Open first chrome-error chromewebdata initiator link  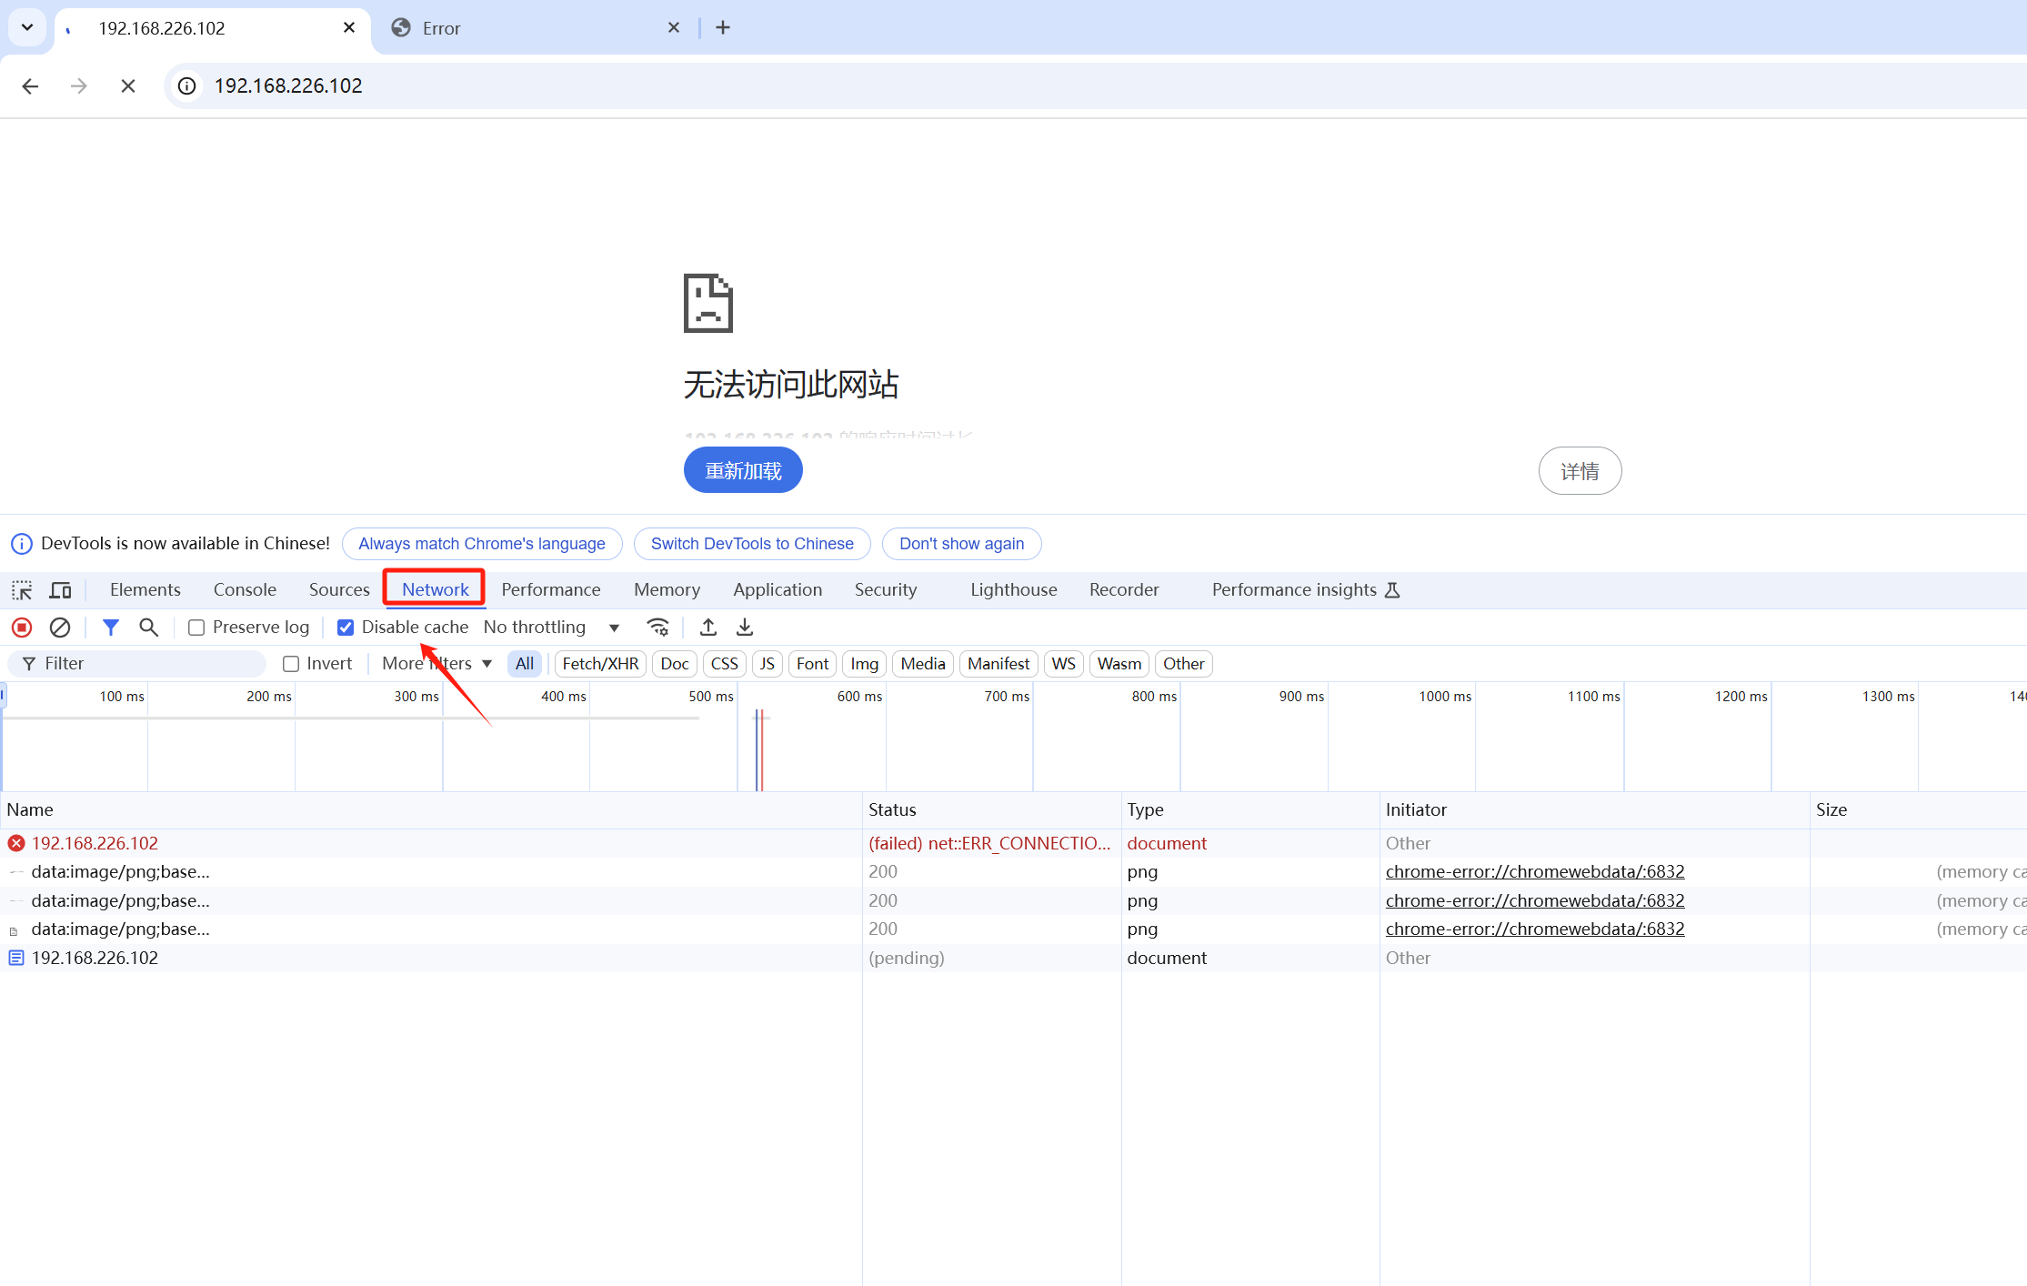[1534, 871]
